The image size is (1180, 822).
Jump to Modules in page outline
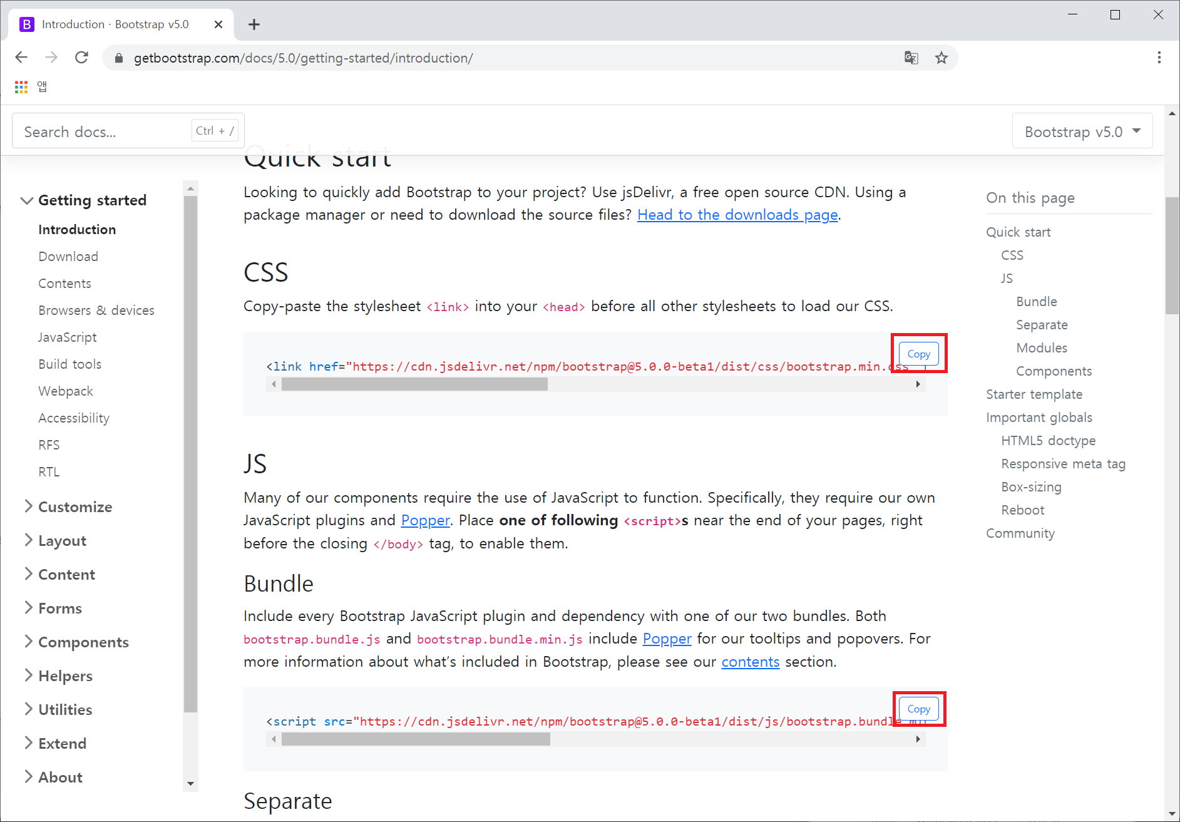(1042, 348)
